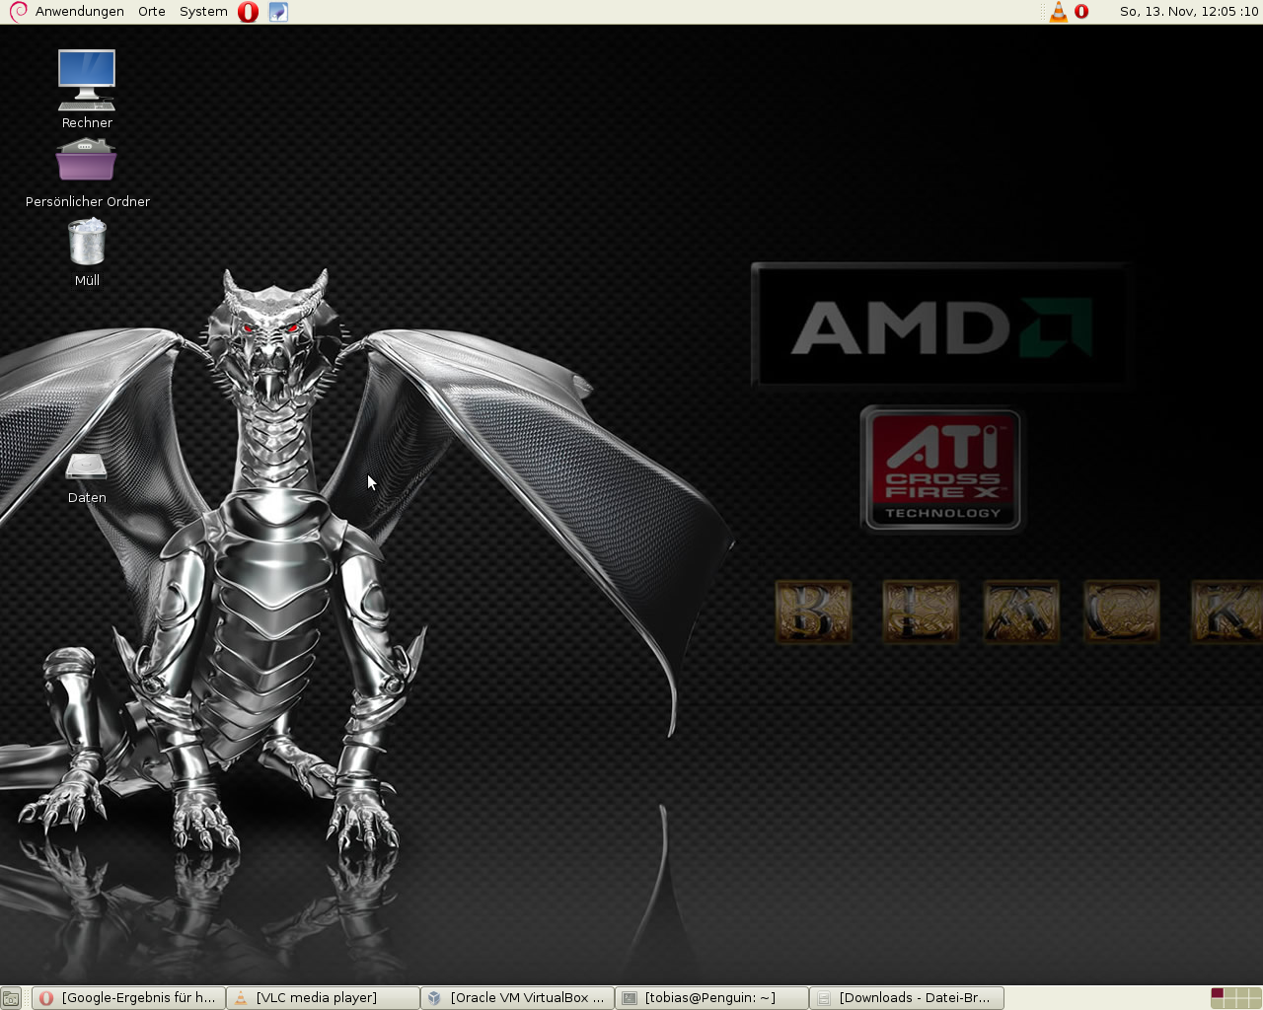Open the calendar from the panel clock
Screen dimensions: 1263x1010
click(x=1188, y=12)
